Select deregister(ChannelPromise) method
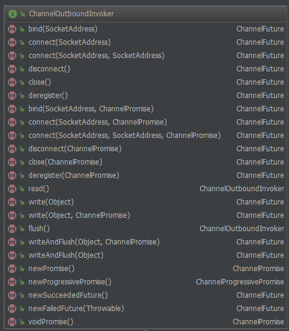 pyautogui.click(x=74, y=175)
